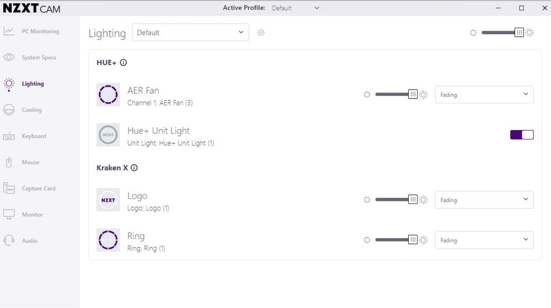Go to PC Monitoring section
The height and width of the screenshot is (308, 551).
(40, 31)
